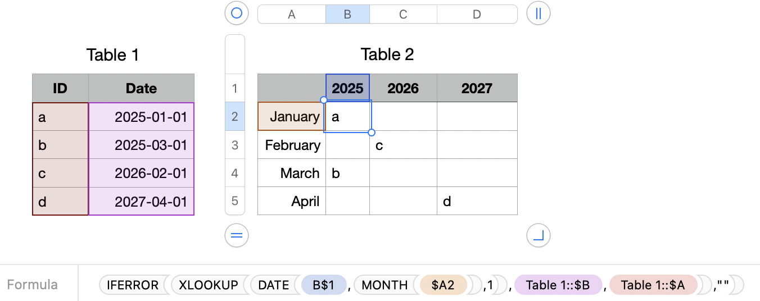Select column A header tab
Image resolution: width=760 pixels, height=301 pixels.
click(x=291, y=15)
